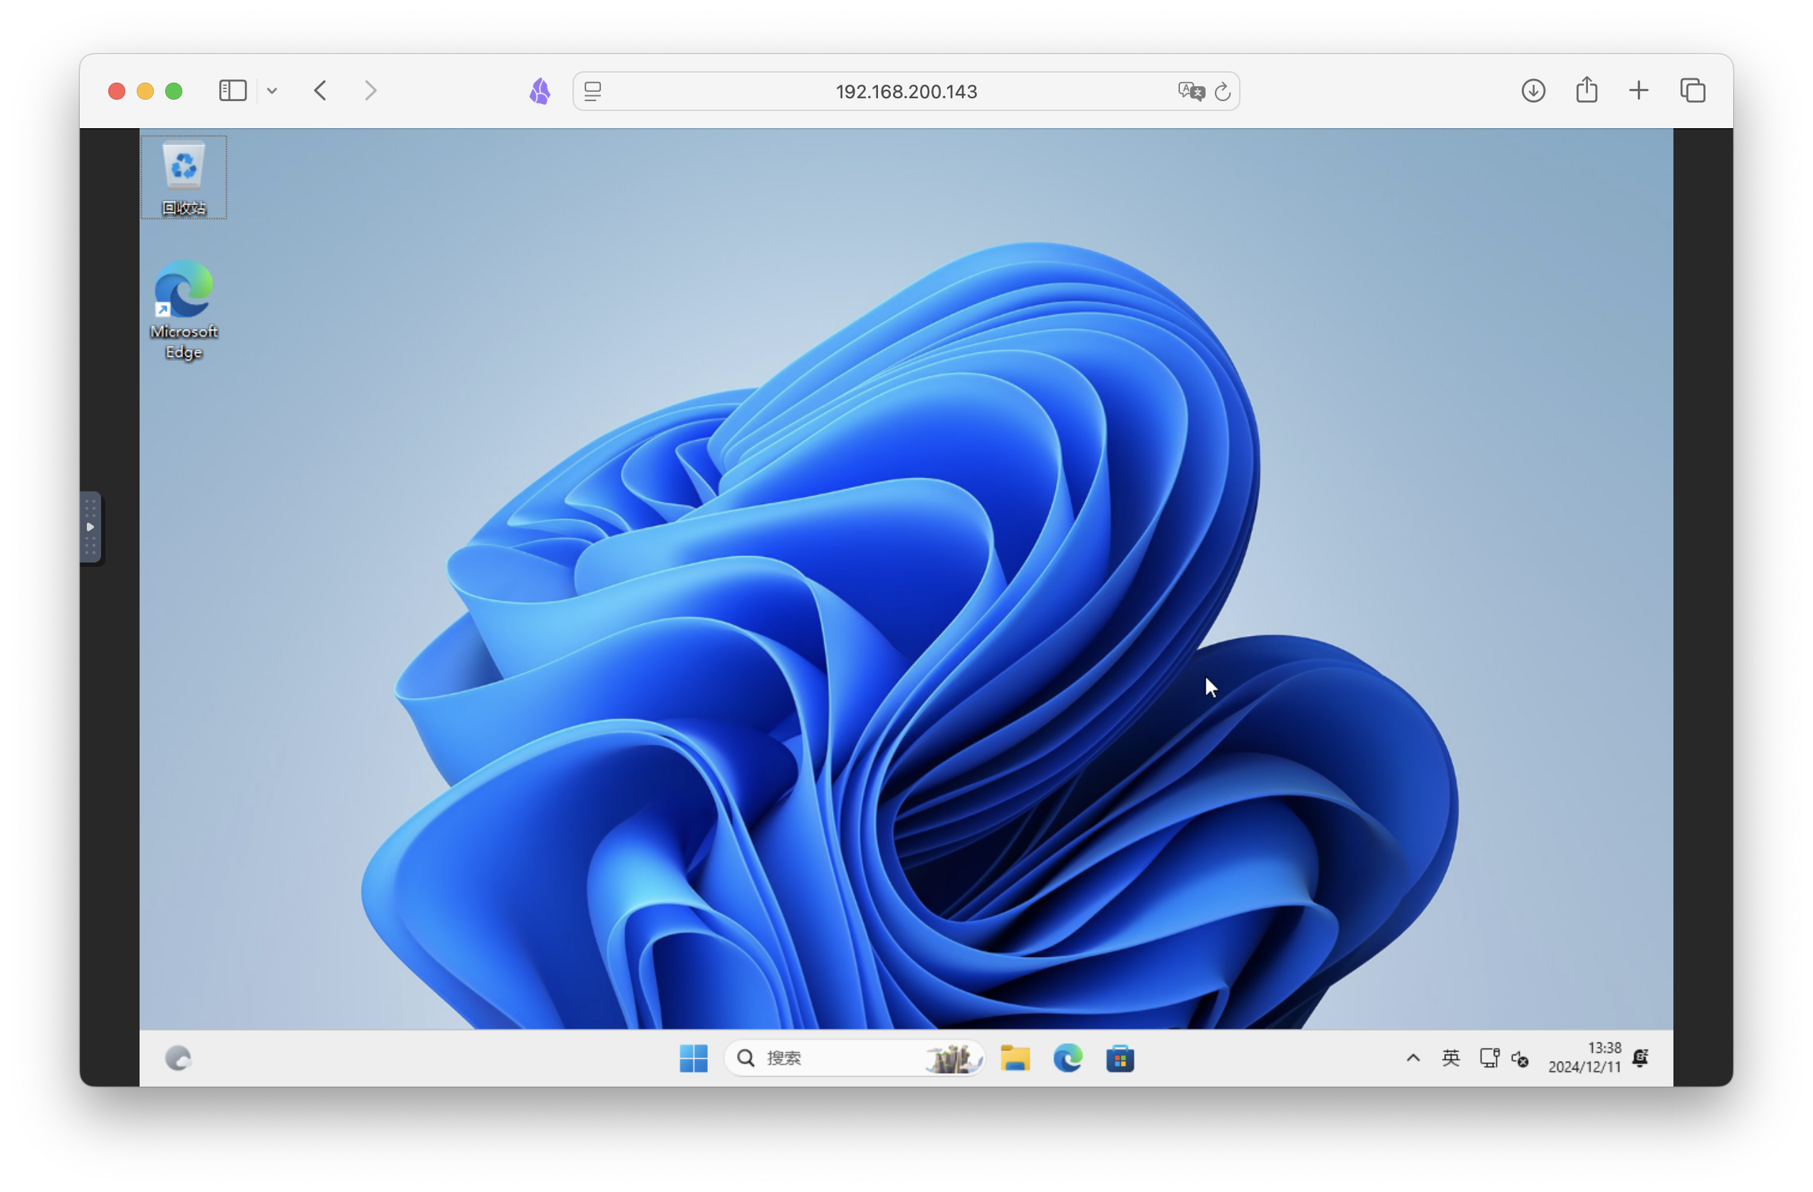Open the notification bell icon
This screenshot has height=1192, width=1813.
[x=1640, y=1057]
